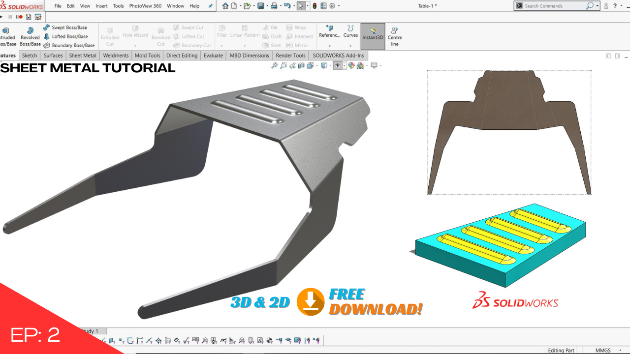630x354 pixels.
Task: Click the Section View icon in heads-up toolbar
Action: click(301, 65)
